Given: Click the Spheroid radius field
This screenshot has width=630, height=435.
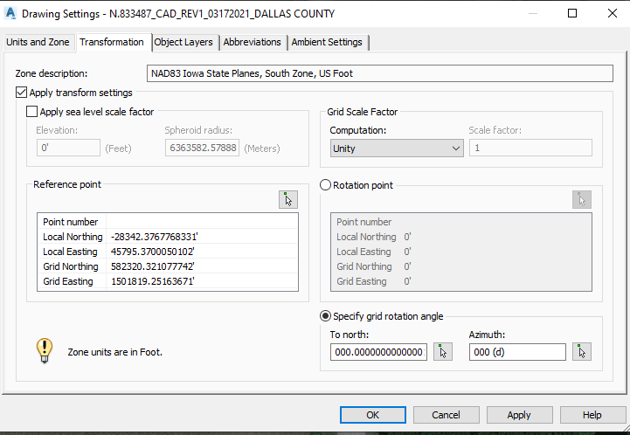Looking at the screenshot, I should pos(202,148).
